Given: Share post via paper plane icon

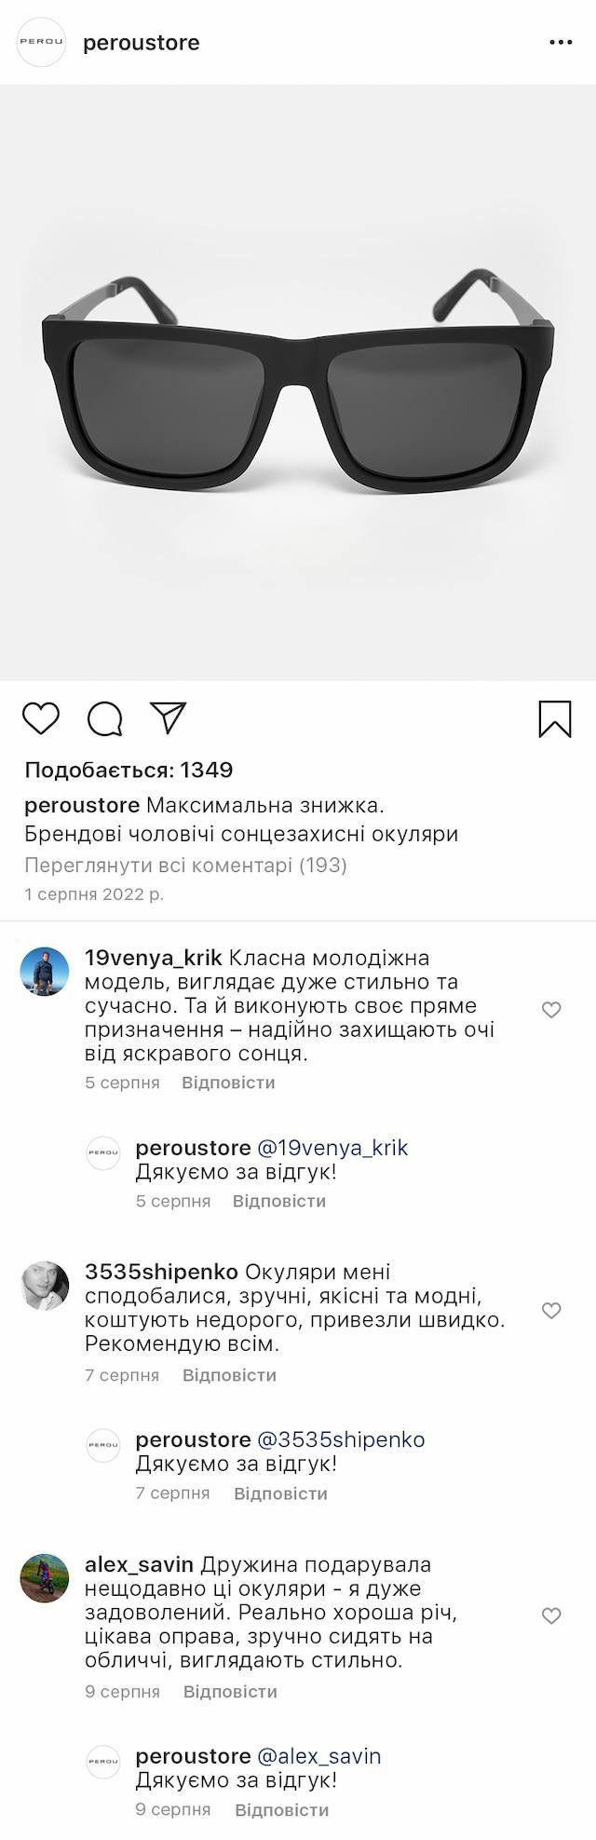Looking at the screenshot, I should [x=169, y=717].
